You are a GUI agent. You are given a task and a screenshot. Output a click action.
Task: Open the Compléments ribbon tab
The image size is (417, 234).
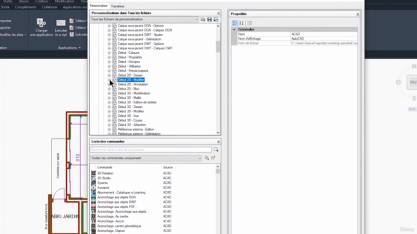25,7
